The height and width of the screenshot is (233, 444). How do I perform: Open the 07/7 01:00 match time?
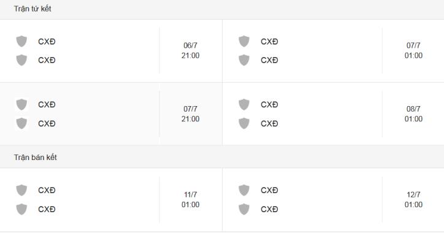(413, 50)
